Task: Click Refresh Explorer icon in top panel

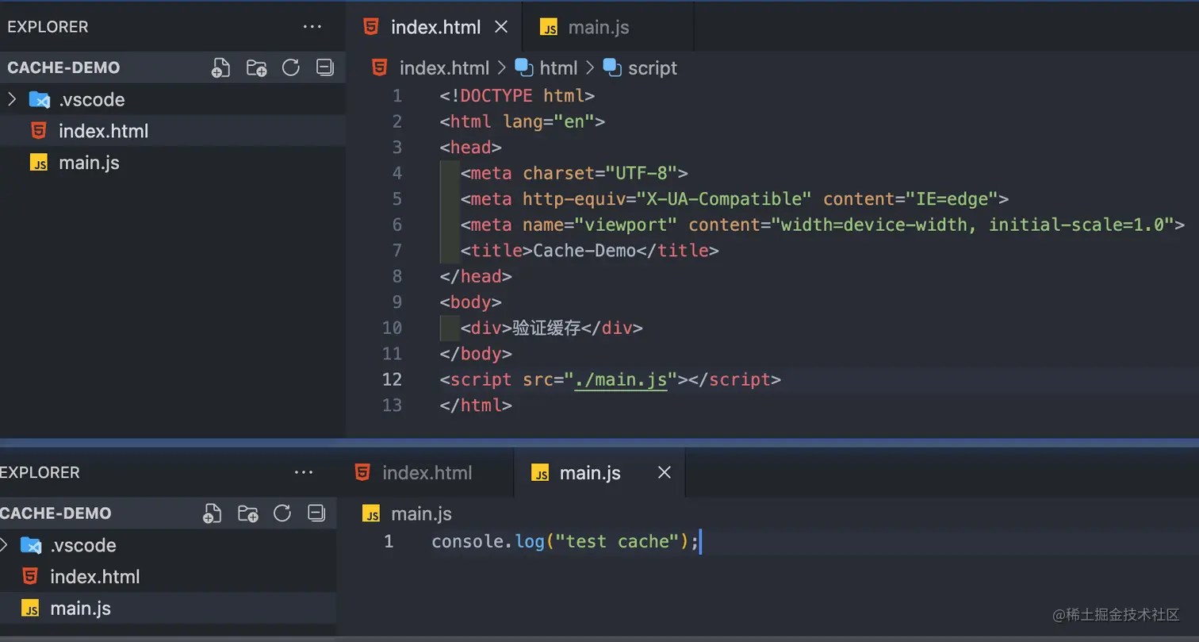Action: click(x=291, y=67)
